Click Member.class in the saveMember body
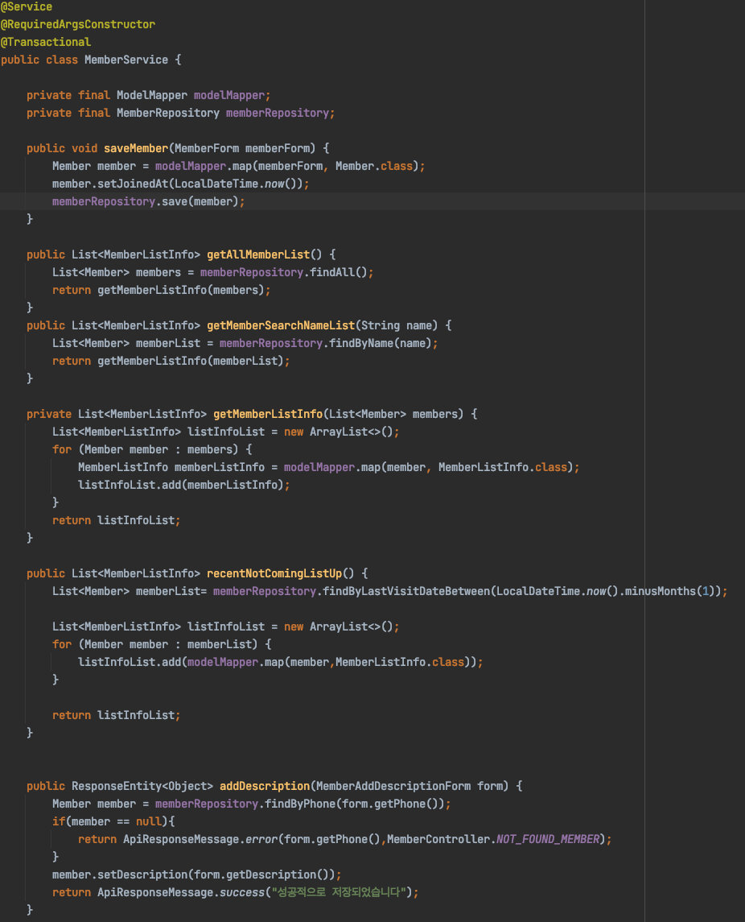Viewport: 745px width, 922px height. coord(374,167)
